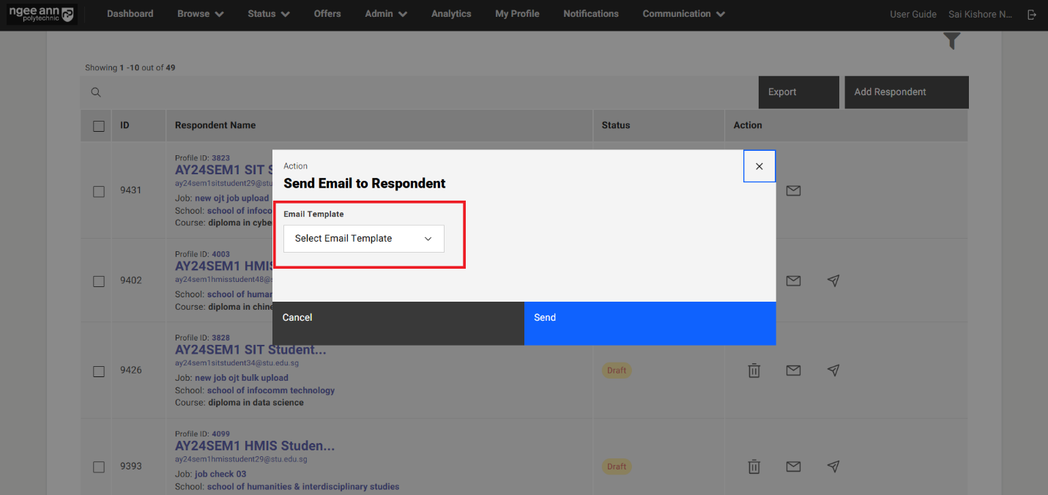The height and width of the screenshot is (495, 1048).
Task: Click the filter funnel icon
Action: click(x=951, y=42)
